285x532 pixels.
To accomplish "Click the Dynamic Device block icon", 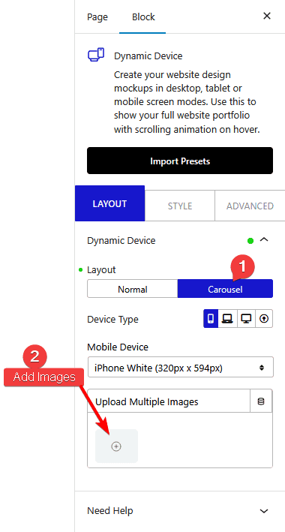I will tap(96, 55).
